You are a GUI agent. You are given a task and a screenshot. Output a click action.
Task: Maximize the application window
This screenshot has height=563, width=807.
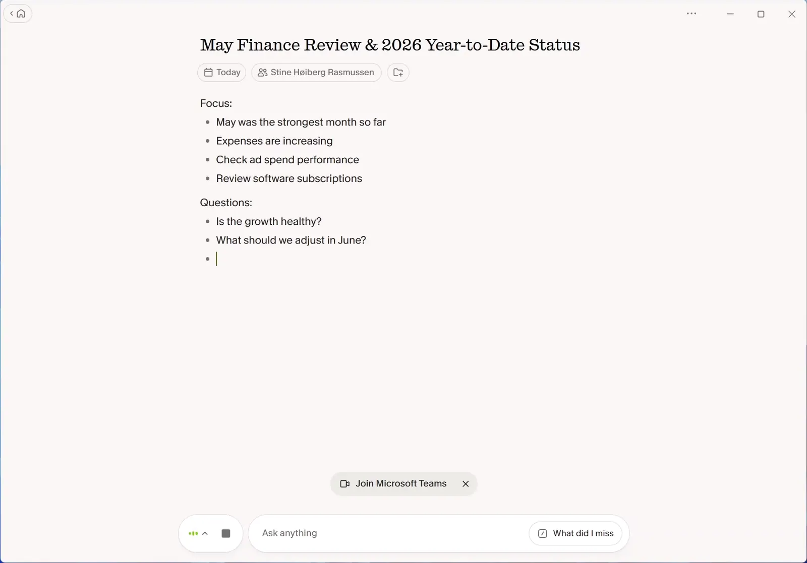pos(761,14)
